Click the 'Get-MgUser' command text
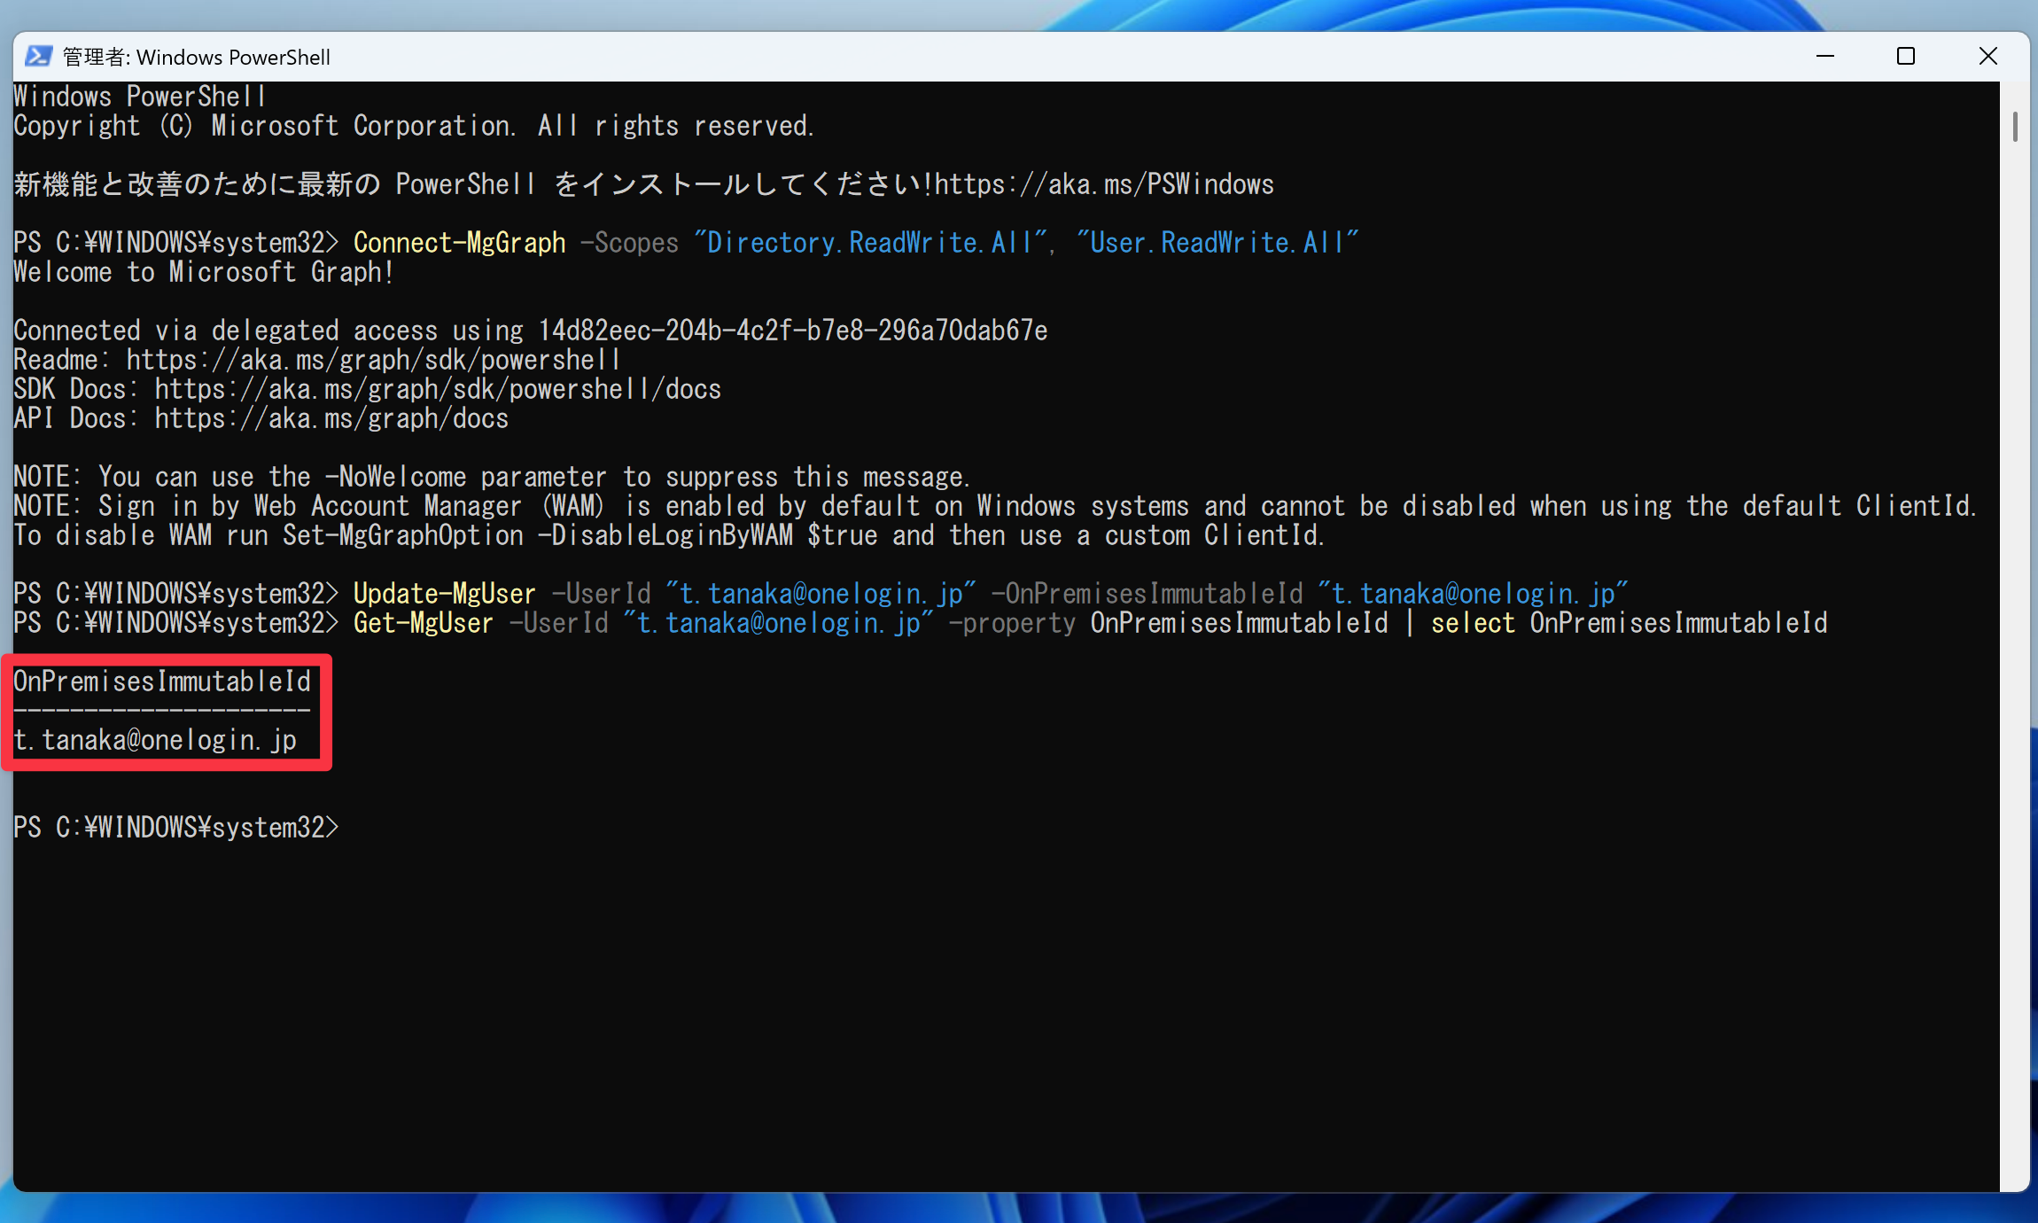The width and height of the screenshot is (2038, 1223). (x=424, y=623)
